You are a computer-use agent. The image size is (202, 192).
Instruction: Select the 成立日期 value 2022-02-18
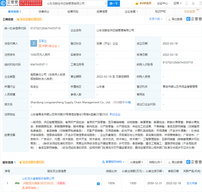pos(170,44)
